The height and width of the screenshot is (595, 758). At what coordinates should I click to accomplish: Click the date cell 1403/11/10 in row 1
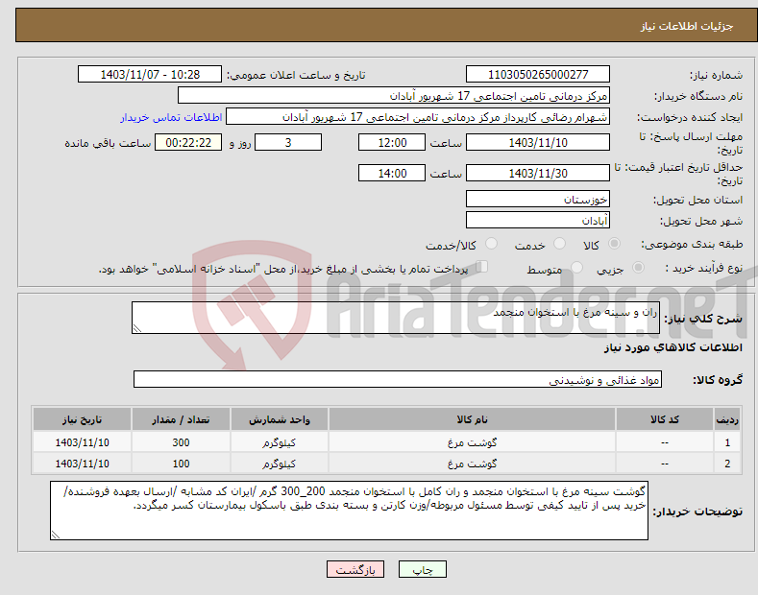pyautogui.click(x=82, y=442)
